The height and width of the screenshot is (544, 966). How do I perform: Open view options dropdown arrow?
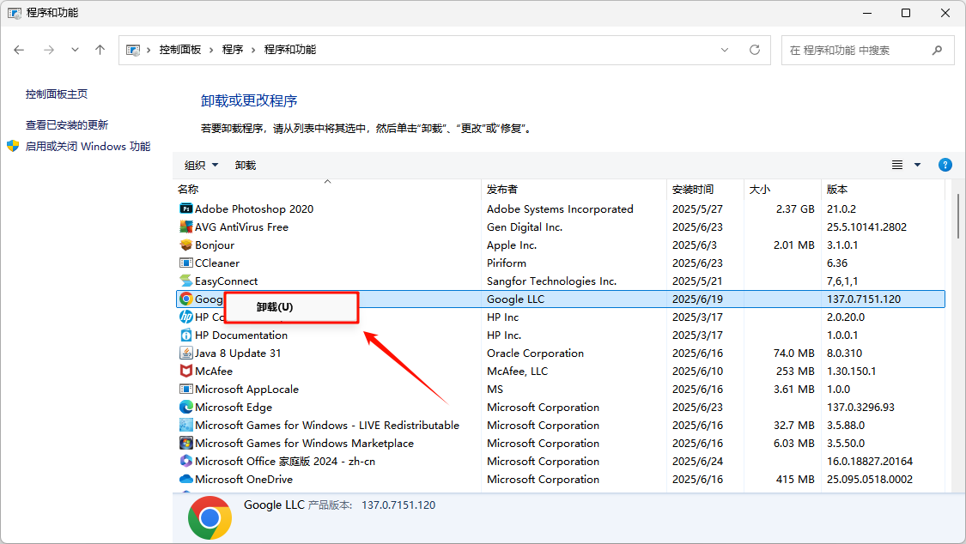coord(917,165)
